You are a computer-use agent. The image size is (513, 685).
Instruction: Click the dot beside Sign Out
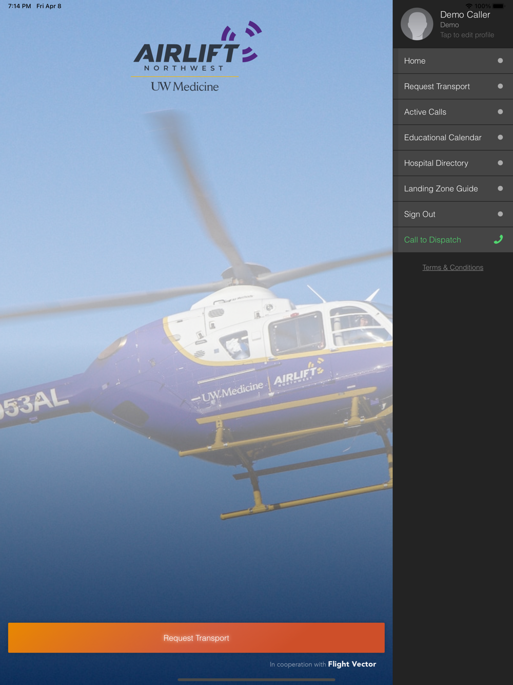pos(500,214)
